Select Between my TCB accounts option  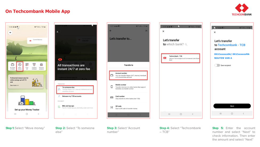click(72, 96)
